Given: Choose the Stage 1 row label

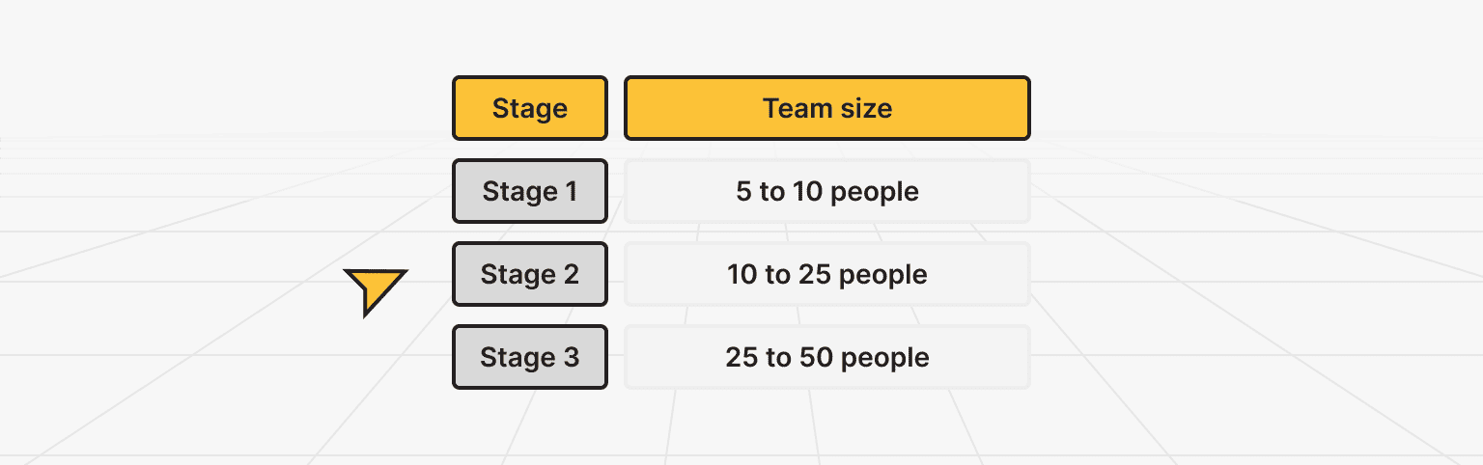Looking at the screenshot, I should (x=530, y=191).
